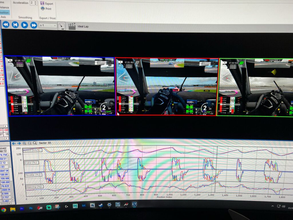Click the magnifier reset zoom icon
293x220 pixels.
click(35, 143)
